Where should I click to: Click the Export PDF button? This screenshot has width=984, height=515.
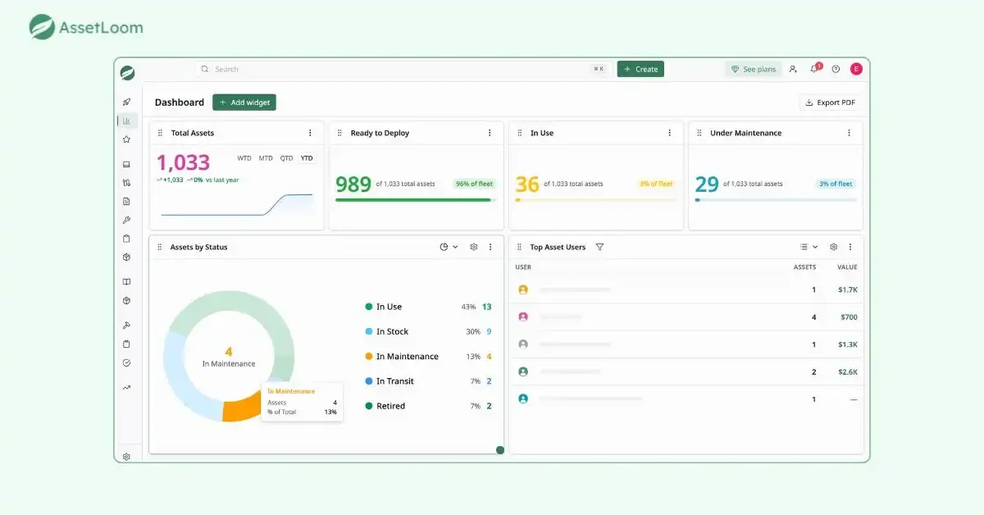[x=830, y=103]
